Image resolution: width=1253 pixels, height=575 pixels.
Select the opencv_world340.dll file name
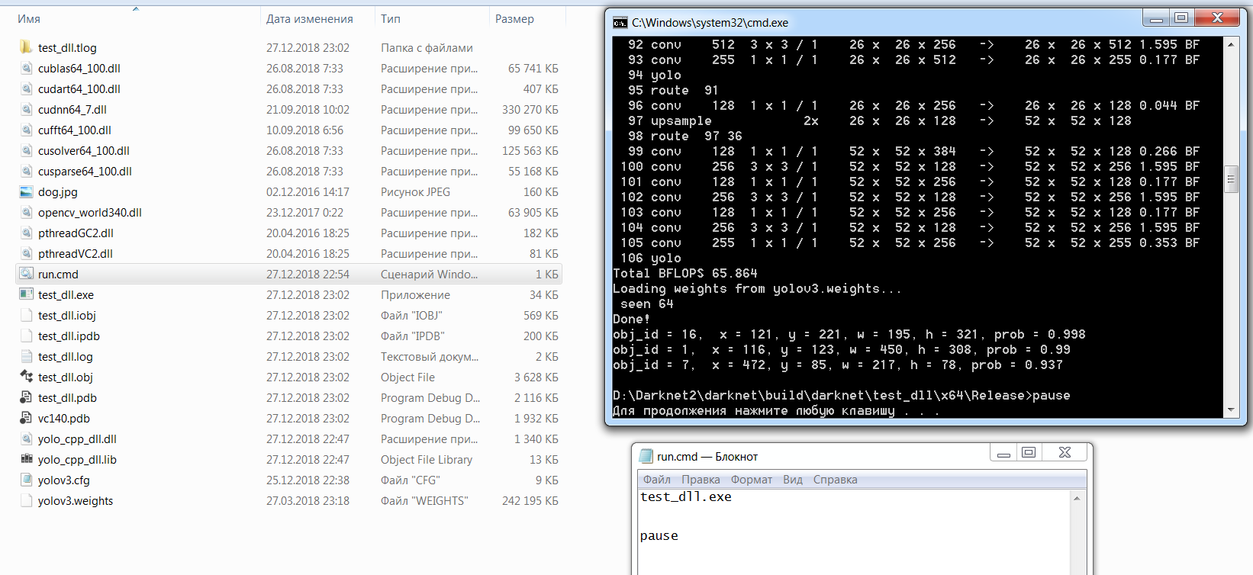tap(90, 213)
